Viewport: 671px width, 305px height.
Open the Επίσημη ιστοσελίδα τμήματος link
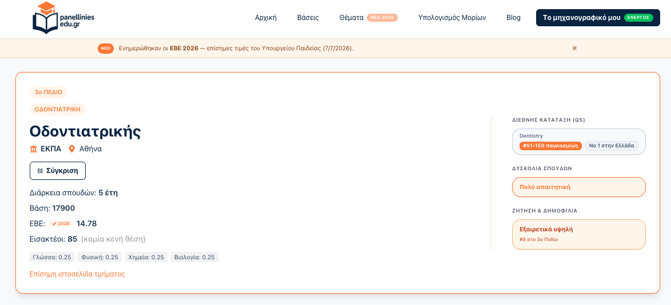[x=77, y=274]
